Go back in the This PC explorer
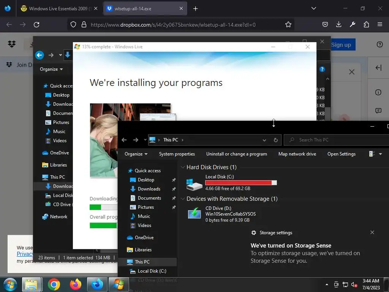Screen dimensions: 389x292 [x=124, y=140]
